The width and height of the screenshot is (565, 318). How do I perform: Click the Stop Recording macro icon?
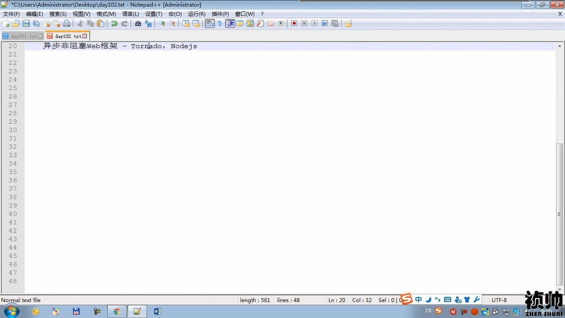305,23
